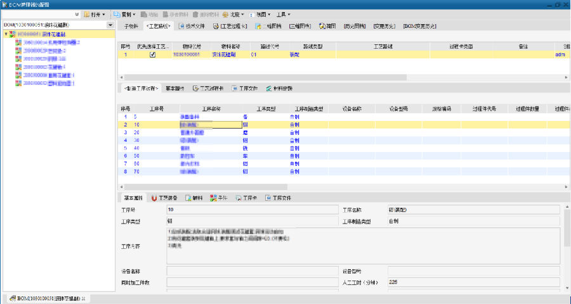Open the 视图 (View) menu dropdown

[262, 14]
